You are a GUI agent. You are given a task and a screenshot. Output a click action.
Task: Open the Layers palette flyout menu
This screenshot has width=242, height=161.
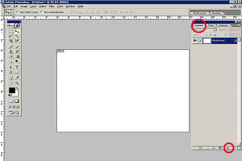click(x=238, y=25)
